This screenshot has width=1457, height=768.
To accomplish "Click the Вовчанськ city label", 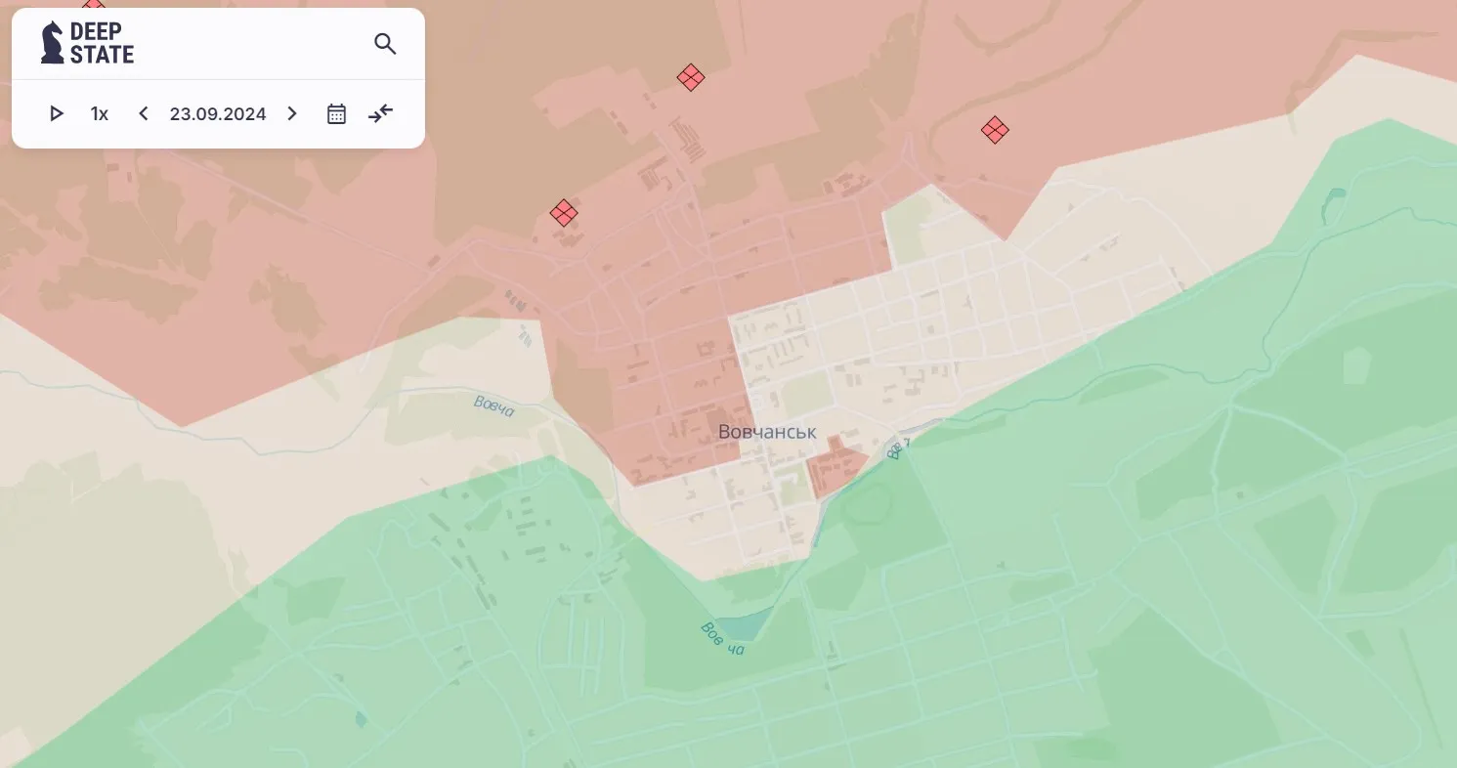I will click(767, 432).
